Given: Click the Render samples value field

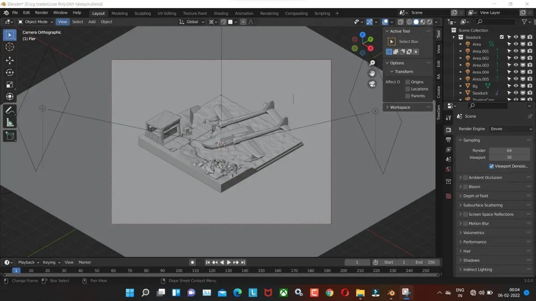Looking at the screenshot, I should pos(509,151).
